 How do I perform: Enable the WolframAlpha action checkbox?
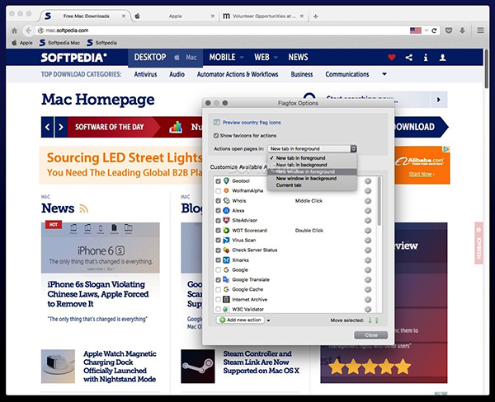218,191
